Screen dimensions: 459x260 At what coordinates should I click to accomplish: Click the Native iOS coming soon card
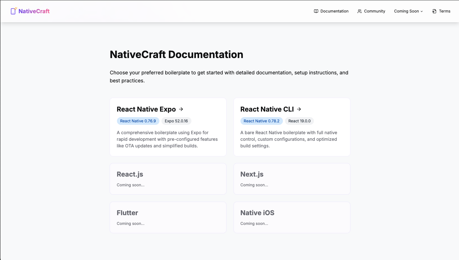[x=292, y=217]
